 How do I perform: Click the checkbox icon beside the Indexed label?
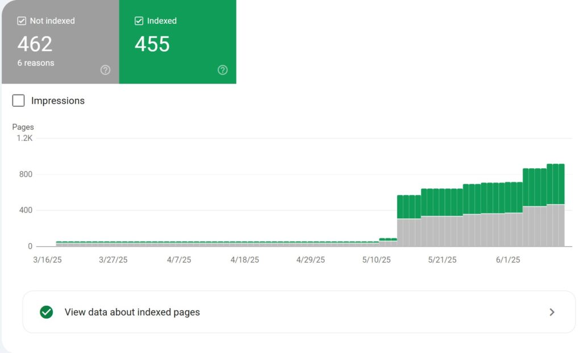pos(138,20)
